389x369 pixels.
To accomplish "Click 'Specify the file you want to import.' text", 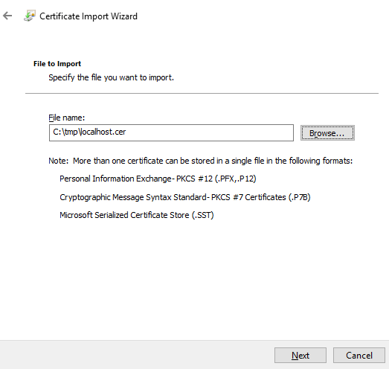I will pyautogui.click(x=111, y=77).
